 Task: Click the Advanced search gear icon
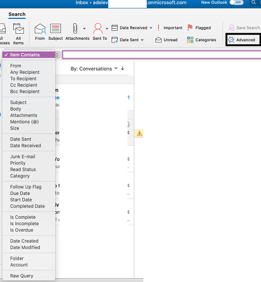point(231,40)
